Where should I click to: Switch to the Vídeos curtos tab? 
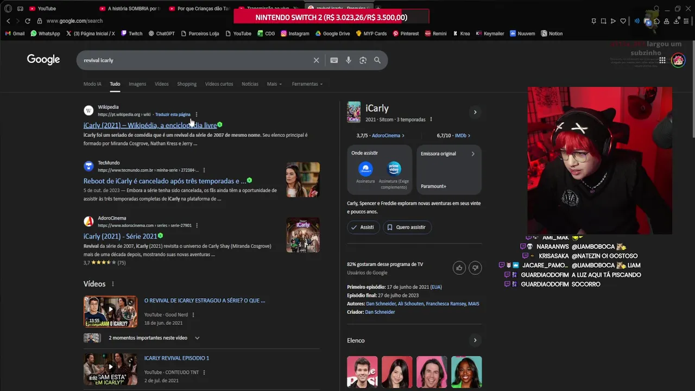(219, 84)
